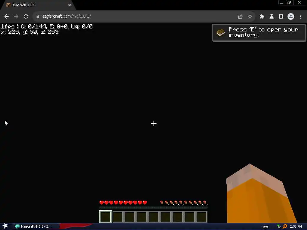The width and height of the screenshot is (307, 230).
Task: Open the taskbar star start button
Action: (5, 226)
